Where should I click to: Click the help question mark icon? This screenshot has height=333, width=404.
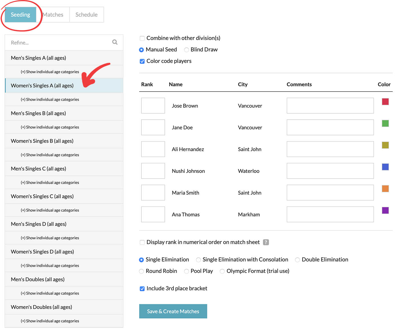[266, 242]
